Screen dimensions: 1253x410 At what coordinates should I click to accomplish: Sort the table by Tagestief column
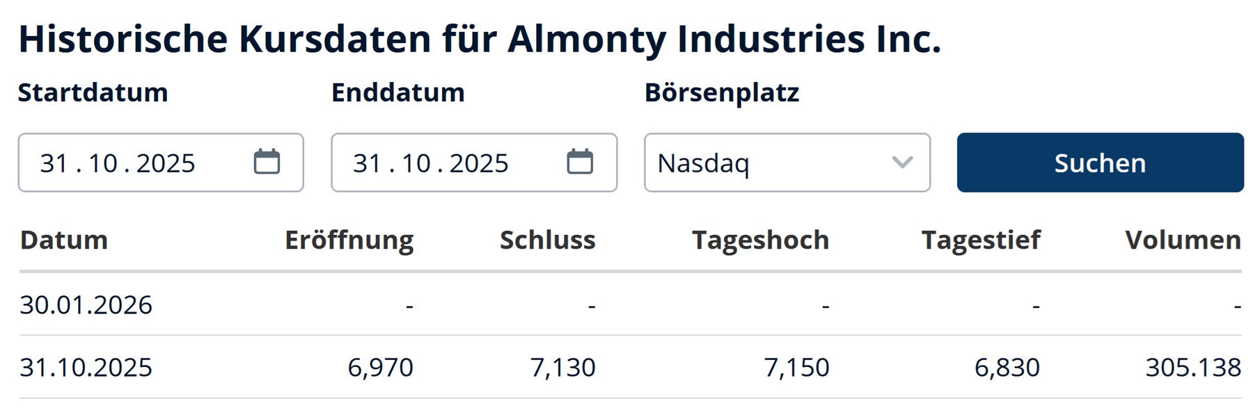click(982, 240)
